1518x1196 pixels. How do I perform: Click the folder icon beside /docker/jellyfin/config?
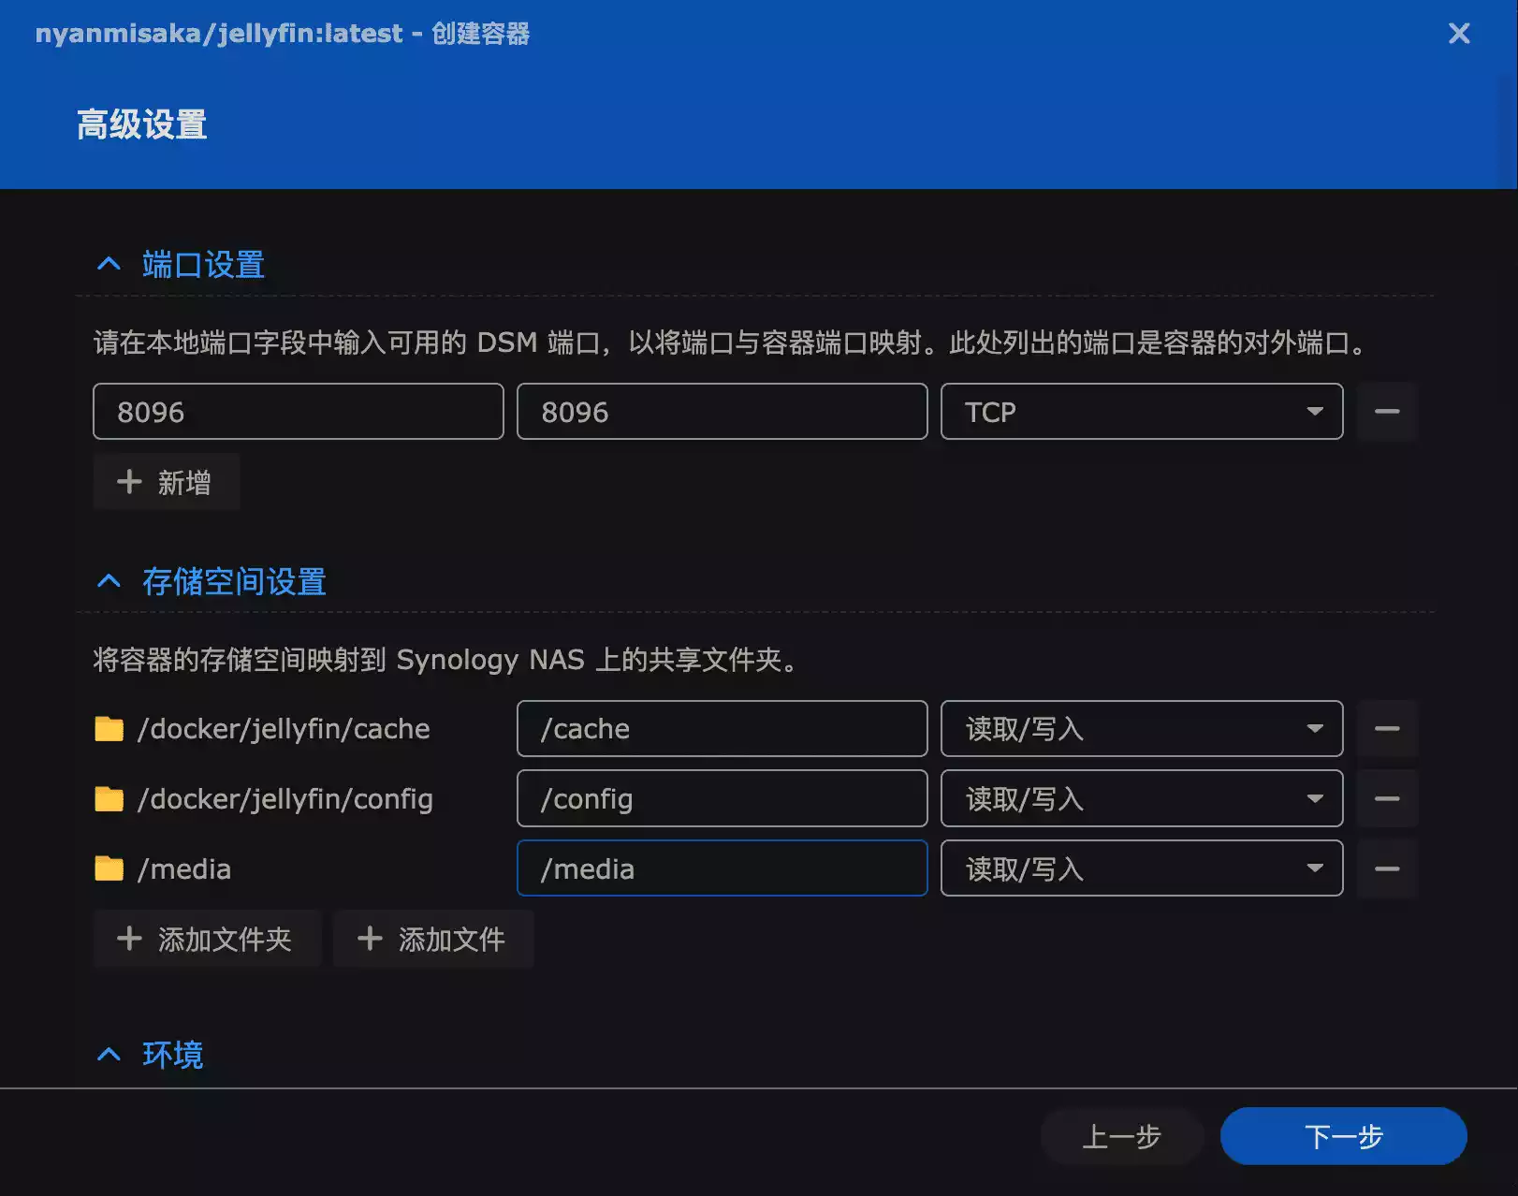coord(108,798)
